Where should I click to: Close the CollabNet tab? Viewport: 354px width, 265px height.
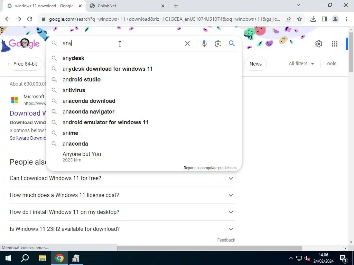[163, 6]
